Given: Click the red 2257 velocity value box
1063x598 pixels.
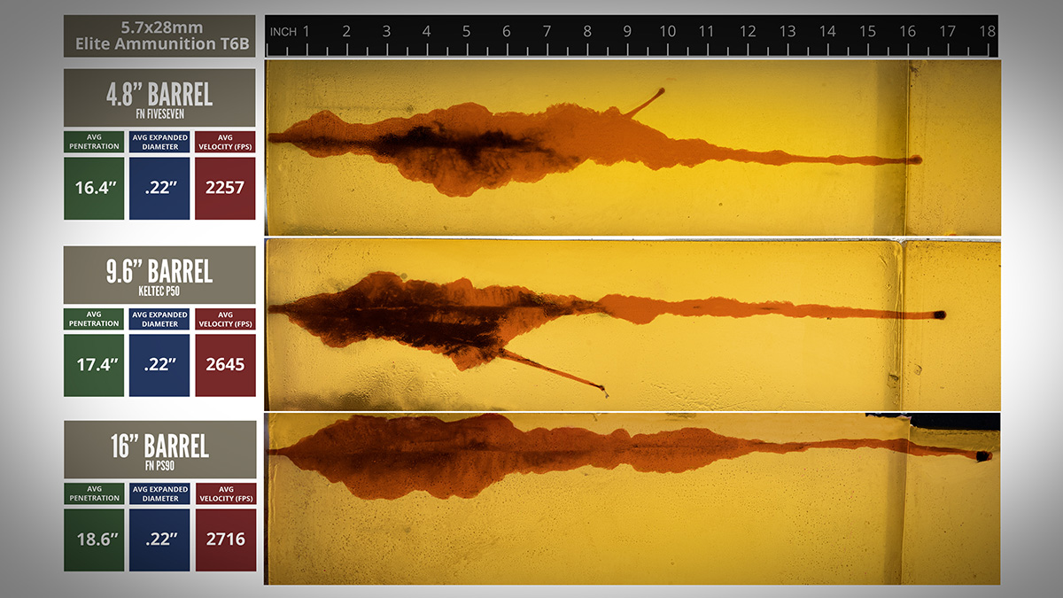Looking at the screenshot, I should pyautogui.click(x=225, y=188).
